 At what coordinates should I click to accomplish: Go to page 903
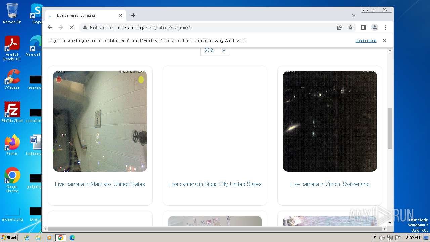(x=209, y=50)
